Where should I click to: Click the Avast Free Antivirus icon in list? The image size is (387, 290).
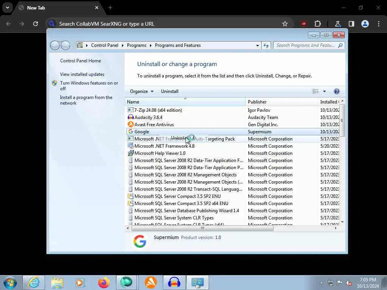click(x=130, y=124)
